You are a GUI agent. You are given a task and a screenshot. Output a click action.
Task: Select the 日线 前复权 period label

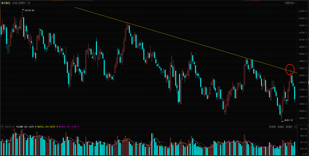(19, 2)
